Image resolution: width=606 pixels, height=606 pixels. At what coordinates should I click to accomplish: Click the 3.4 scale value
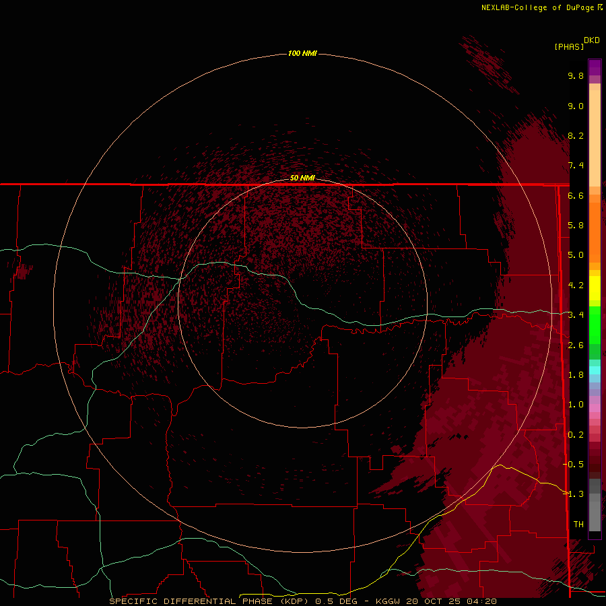[576, 315]
